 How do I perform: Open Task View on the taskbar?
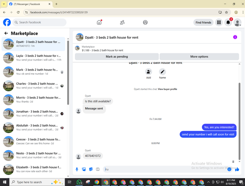(70, 182)
